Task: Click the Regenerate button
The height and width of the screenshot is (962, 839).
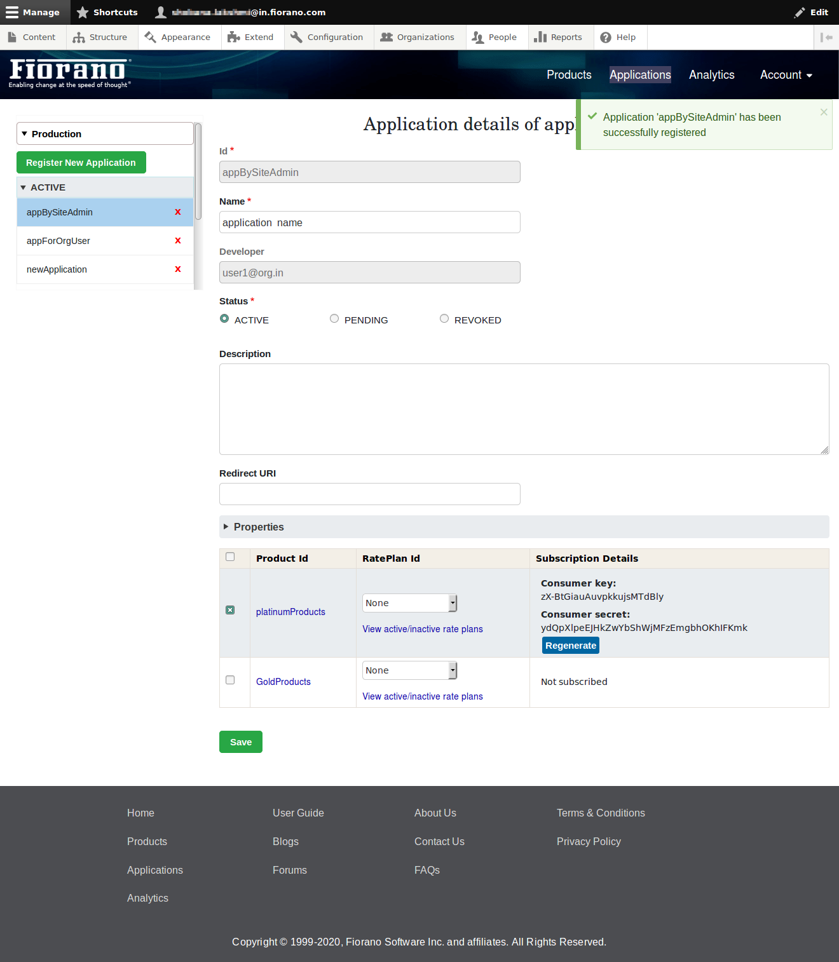Action: pos(570,646)
